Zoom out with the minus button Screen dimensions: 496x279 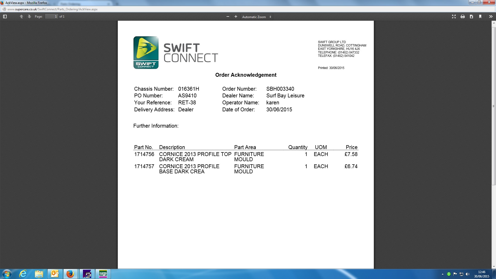coord(228,17)
